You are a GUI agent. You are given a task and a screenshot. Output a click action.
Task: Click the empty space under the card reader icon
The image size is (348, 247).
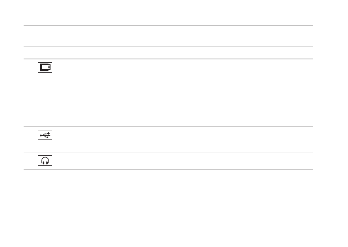pyautogui.click(x=46, y=100)
